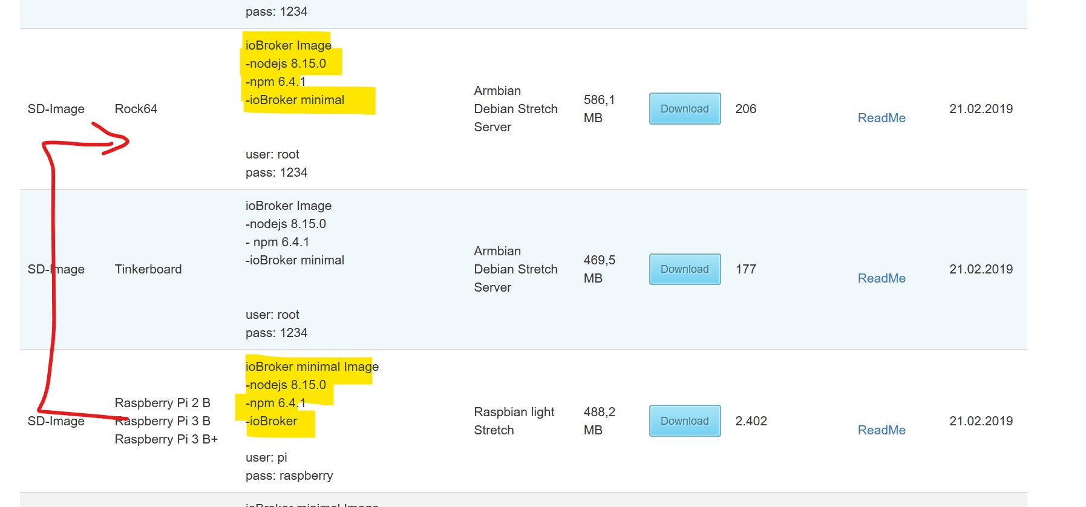1086x507 pixels.
Task: Click the 'Raspbian light Stretch' OS text
Action: click(x=514, y=421)
